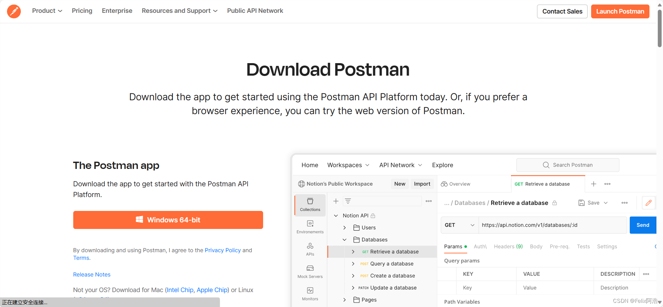Click the Send button
663x307 pixels.
[x=643, y=225]
